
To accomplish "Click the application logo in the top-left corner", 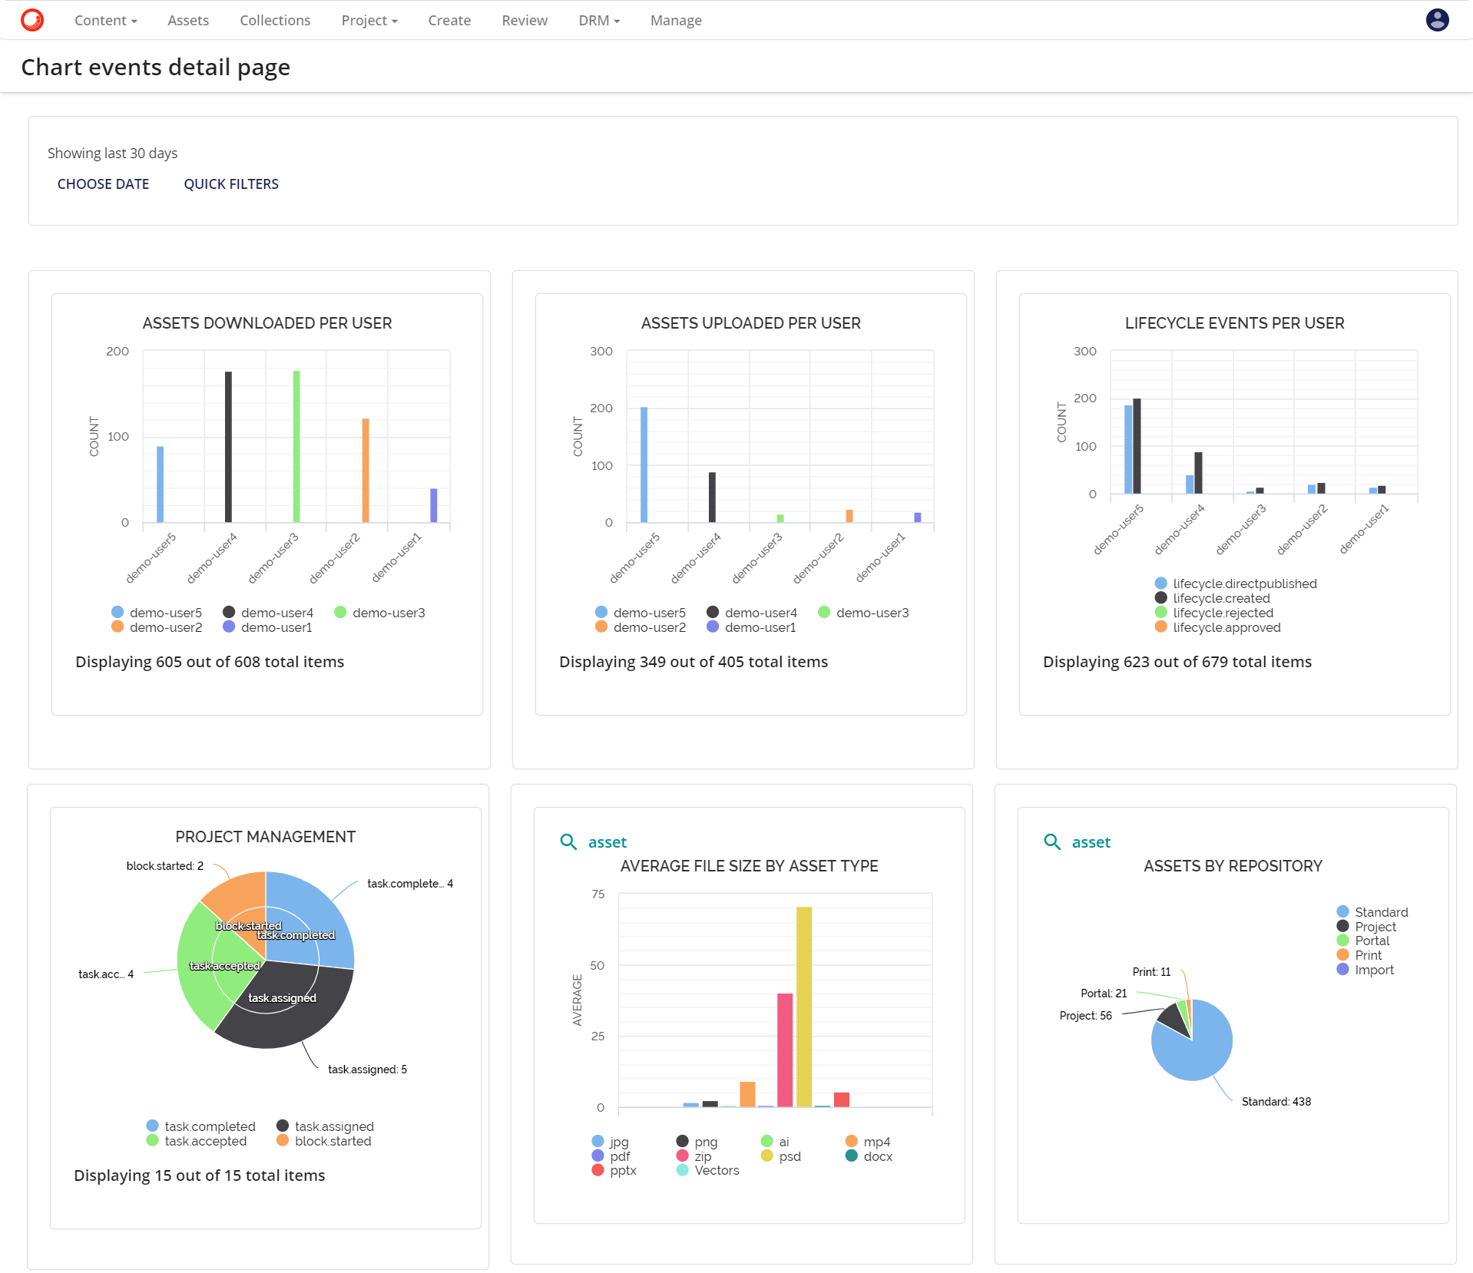I will (31, 20).
